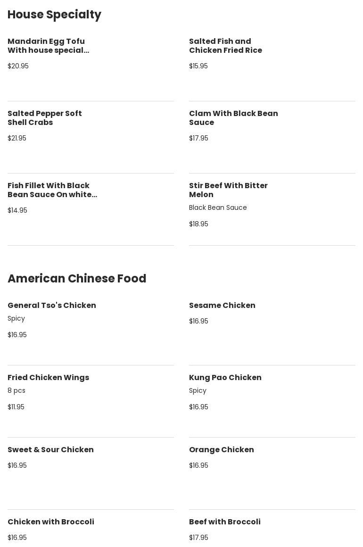Click the 8 pcs description text
The image size is (363, 547).
(16, 390)
